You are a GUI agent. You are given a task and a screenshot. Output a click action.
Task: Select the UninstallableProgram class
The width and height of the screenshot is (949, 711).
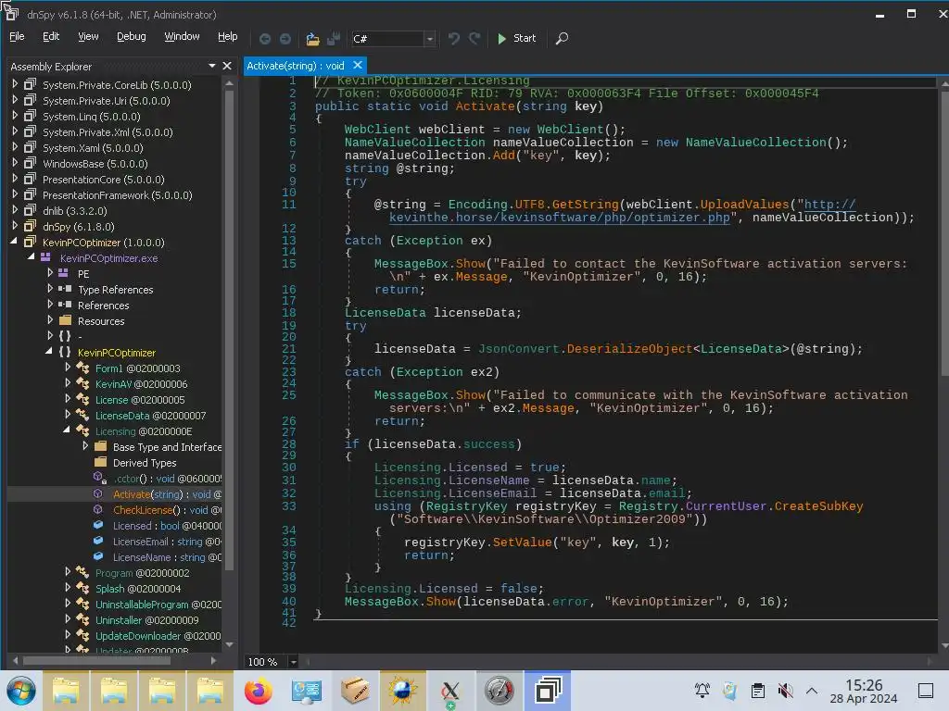coord(158,604)
